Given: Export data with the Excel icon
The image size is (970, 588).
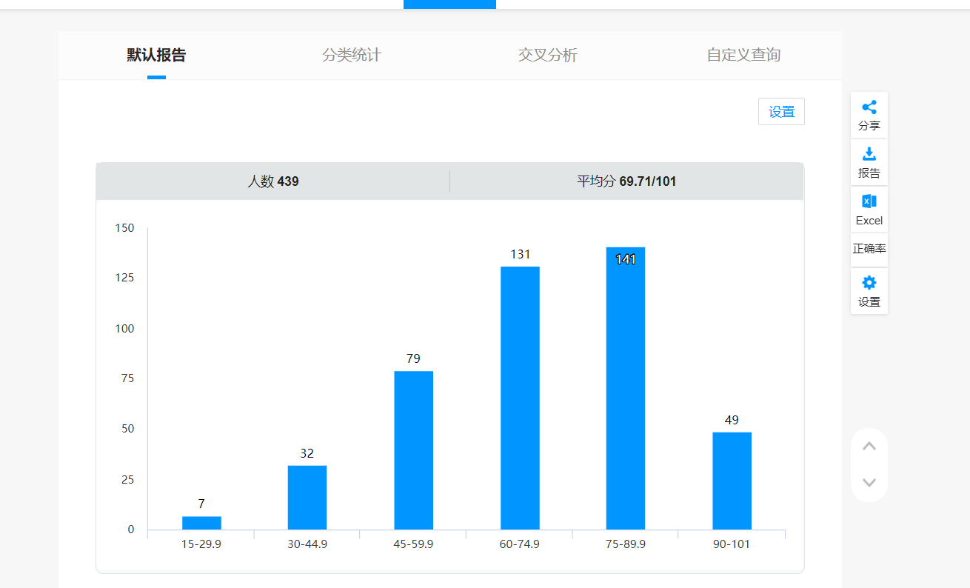Looking at the screenshot, I should [x=869, y=202].
